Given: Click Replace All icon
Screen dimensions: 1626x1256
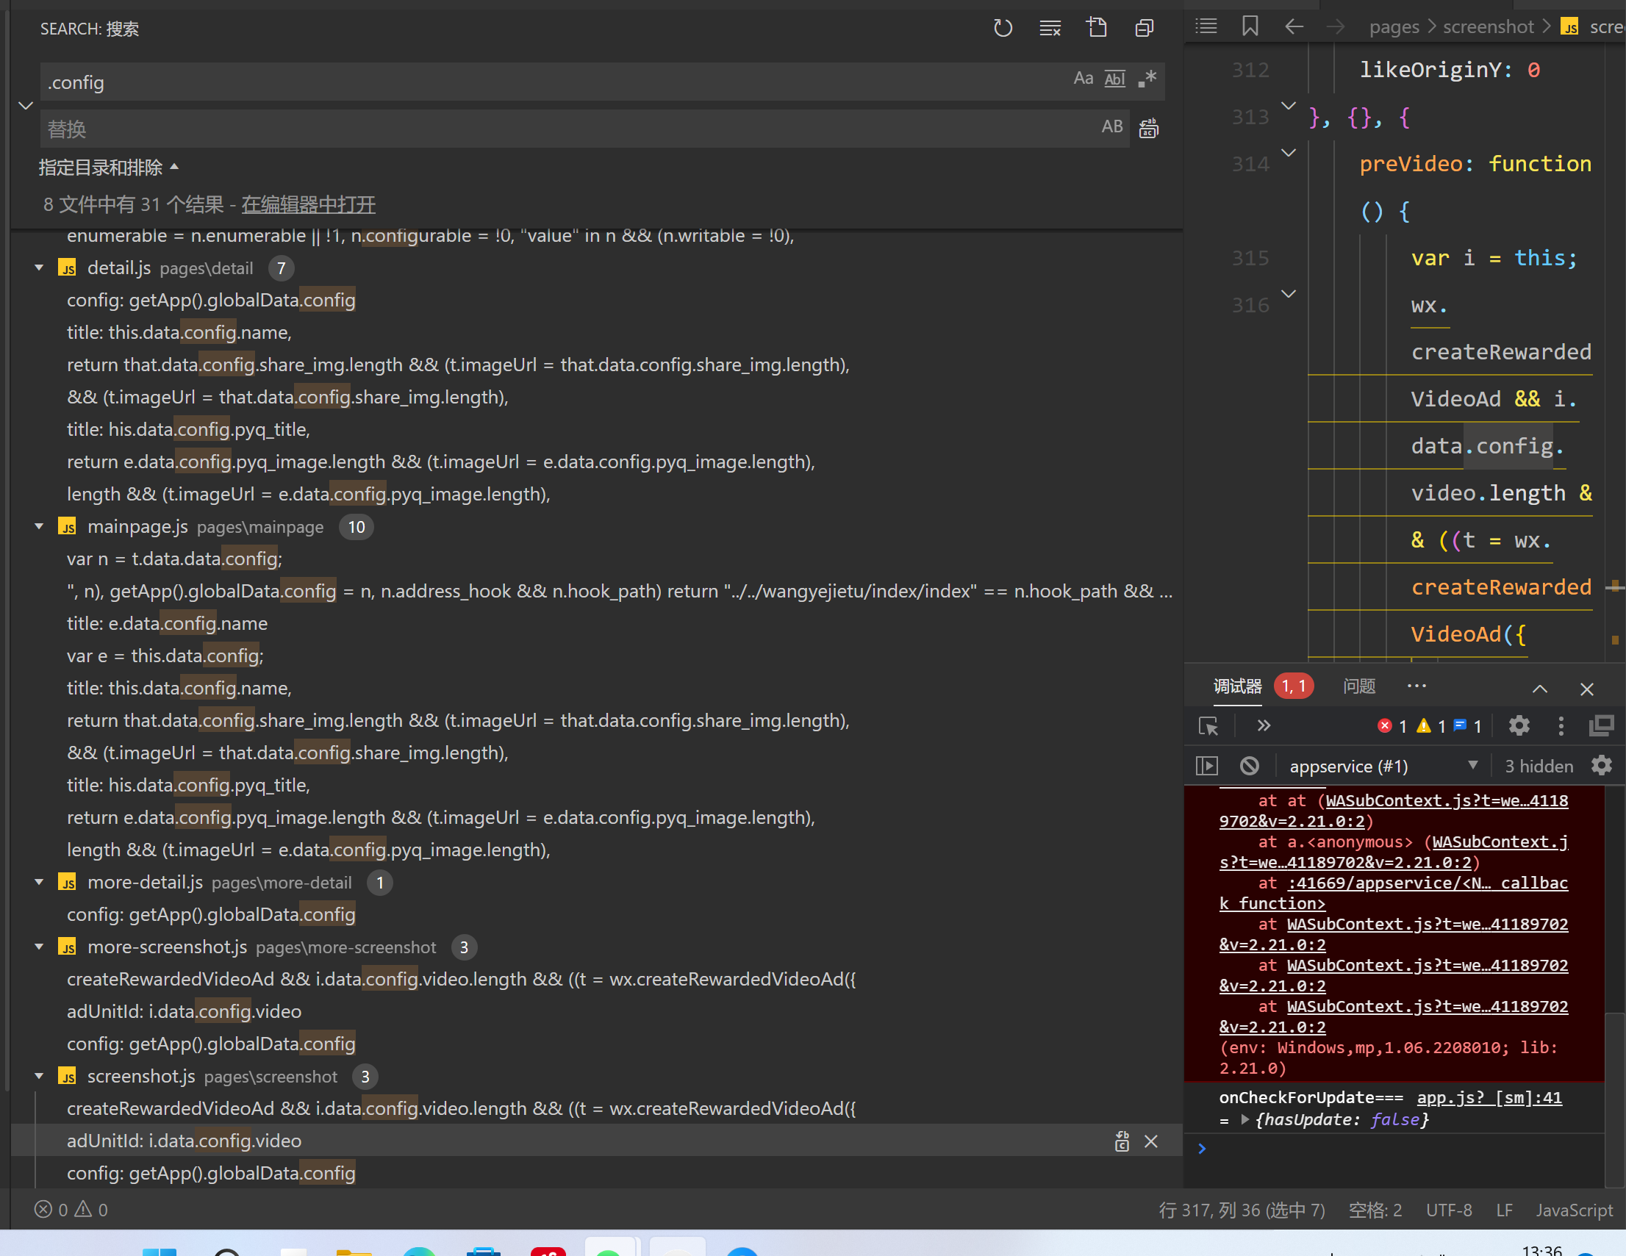Looking at the screenshot, I should (x=1149, y=128).
